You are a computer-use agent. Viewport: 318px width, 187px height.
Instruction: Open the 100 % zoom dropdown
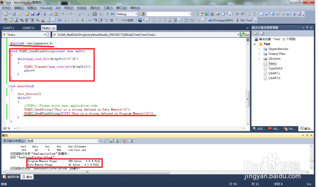[x=14, y=128]
